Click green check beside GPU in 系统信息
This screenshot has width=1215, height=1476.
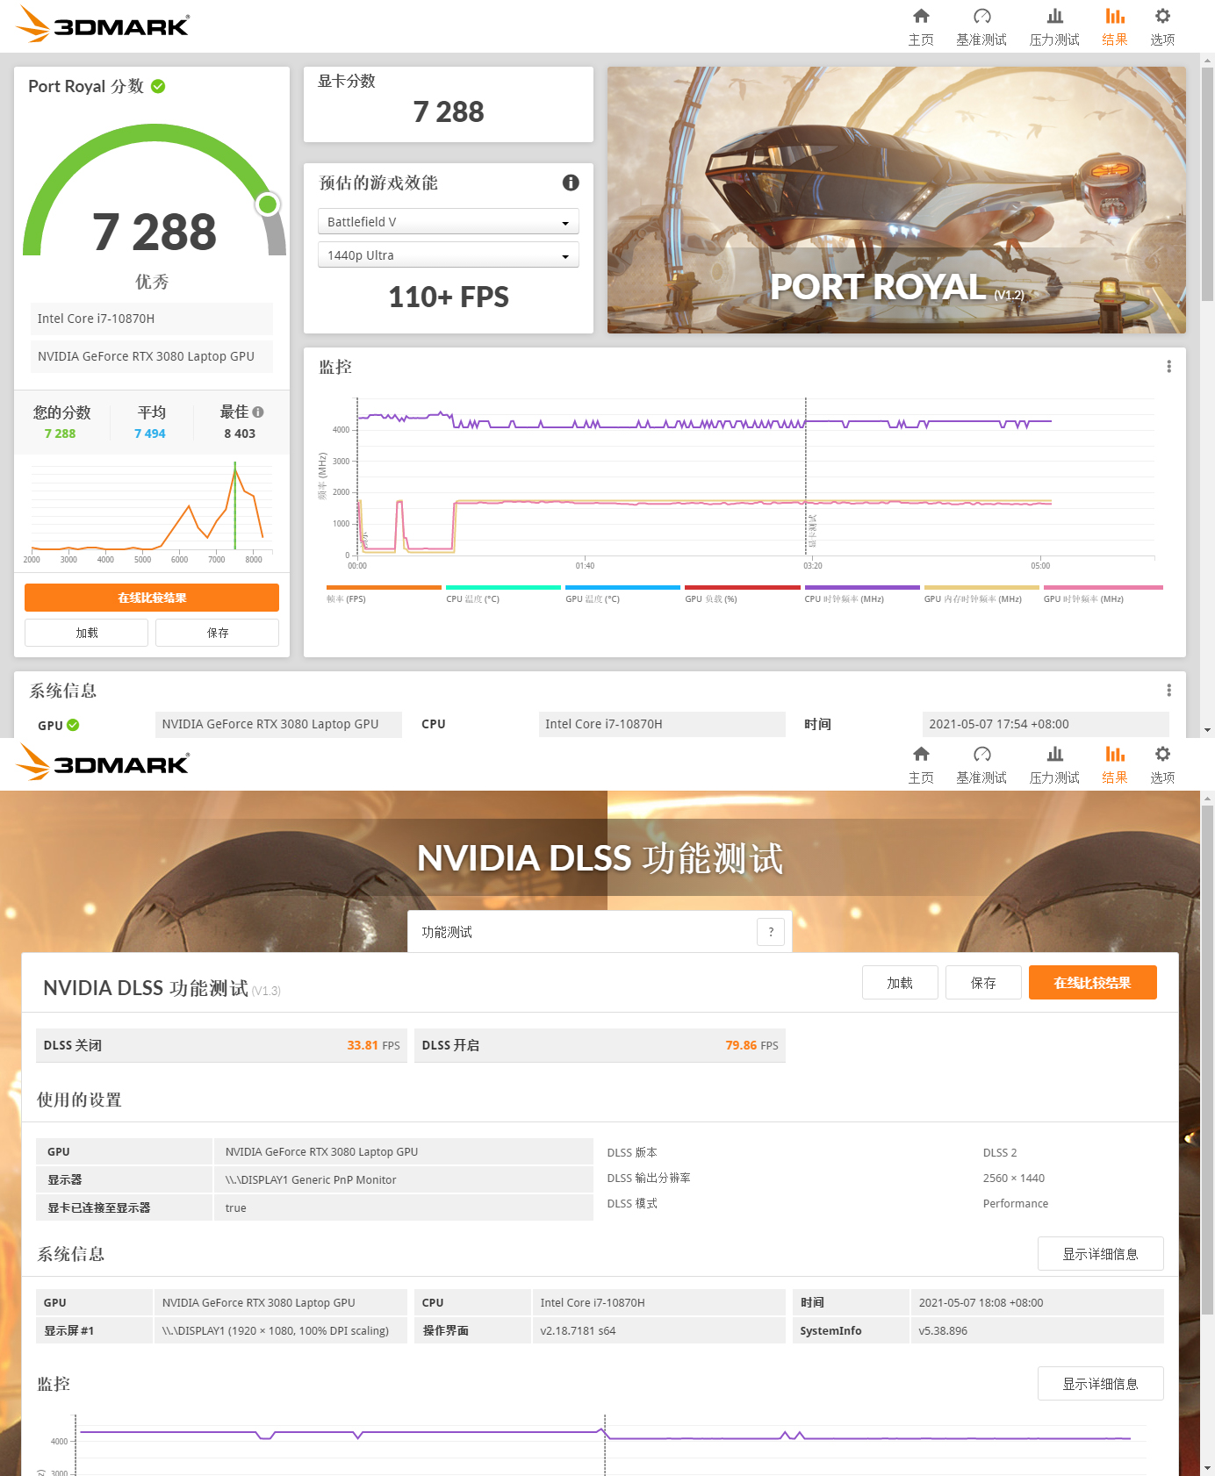tap(73, 725)
